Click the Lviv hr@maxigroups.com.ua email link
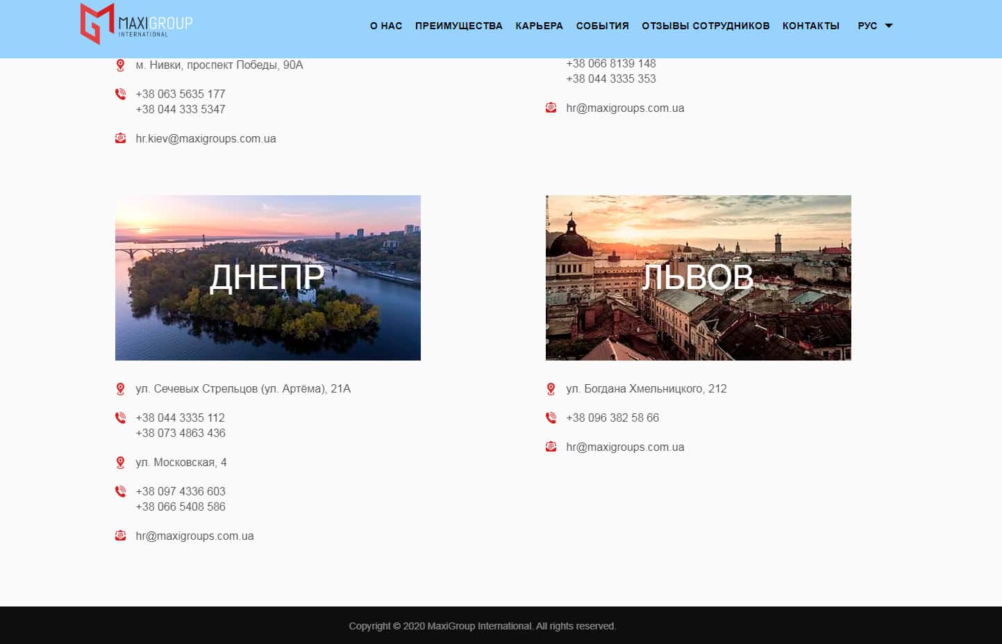The width and height of the screenshot is (1002, 644). click(625, 447)
